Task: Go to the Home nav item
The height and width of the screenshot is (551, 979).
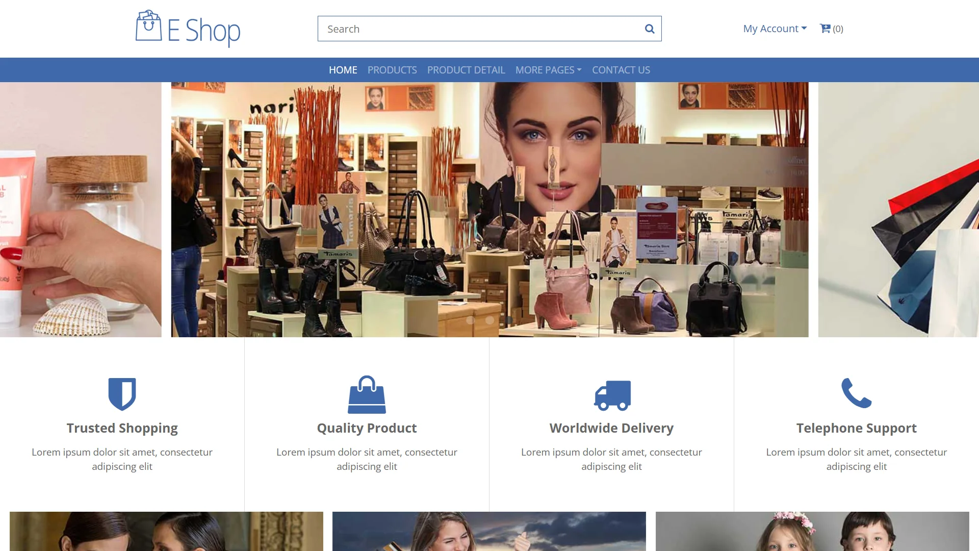Action: pyautogui.click(x=343, y=70)
